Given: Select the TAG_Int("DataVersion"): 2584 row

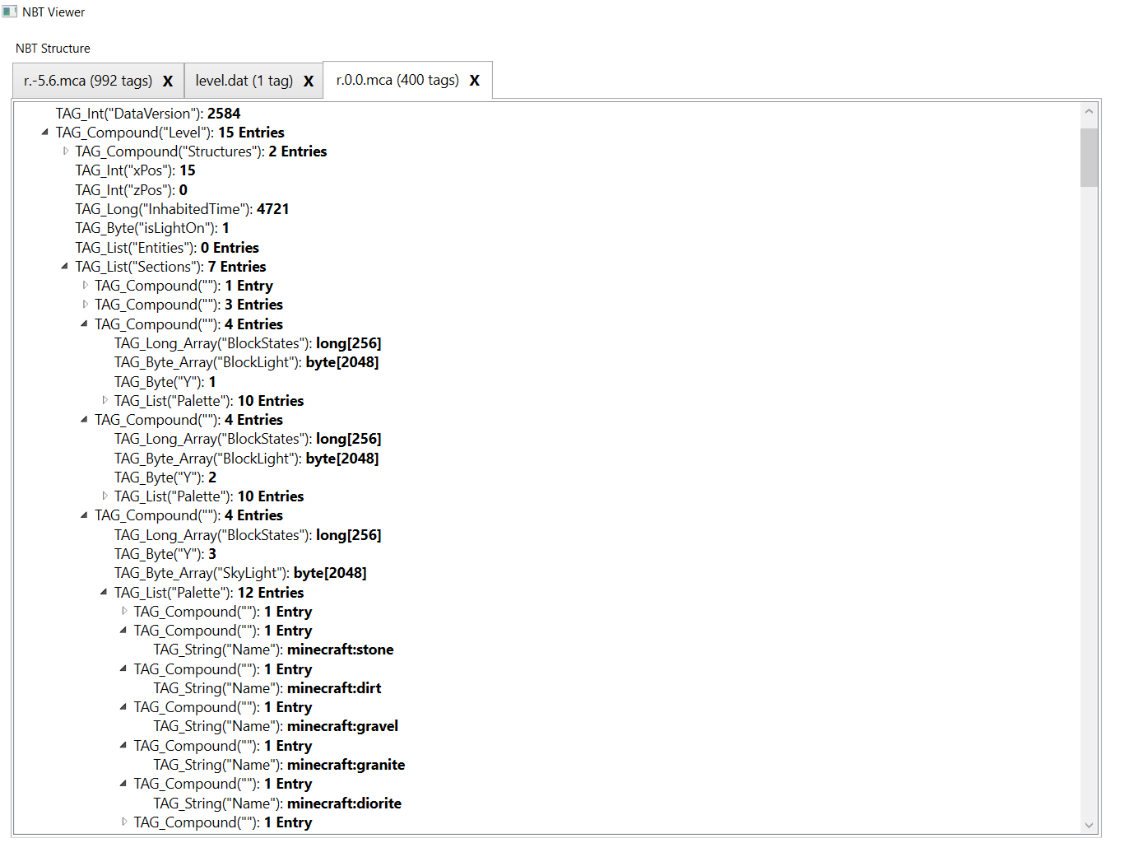Looking at the screenshot, I should [148, 114].
